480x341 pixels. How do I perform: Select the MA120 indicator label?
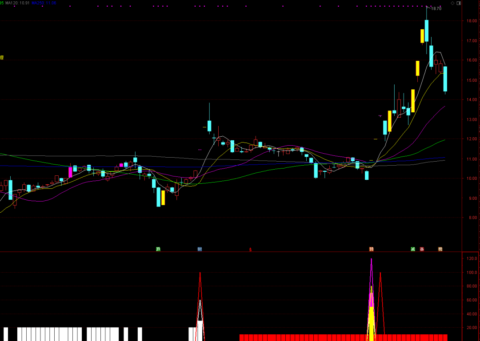click(18, 3)
